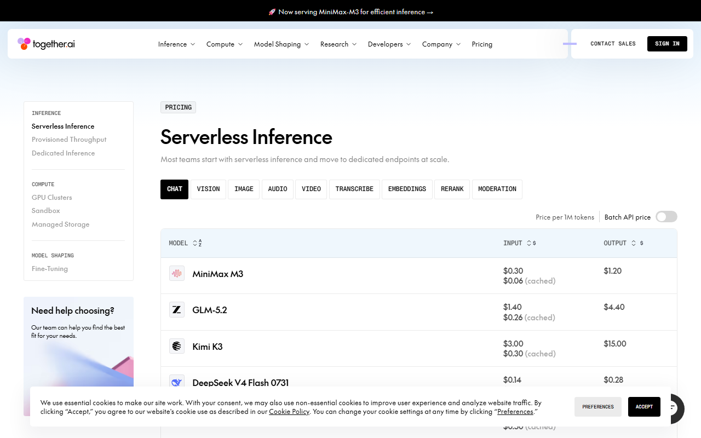Viewport: 701px width, 438px height.
Task: Expand the Research navigation menu
Action: (x=338, y=44)
